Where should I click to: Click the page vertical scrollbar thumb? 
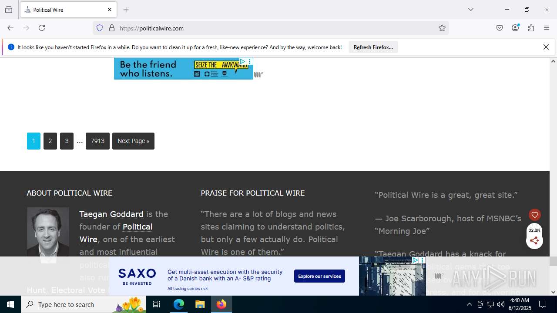pos(553,261)
